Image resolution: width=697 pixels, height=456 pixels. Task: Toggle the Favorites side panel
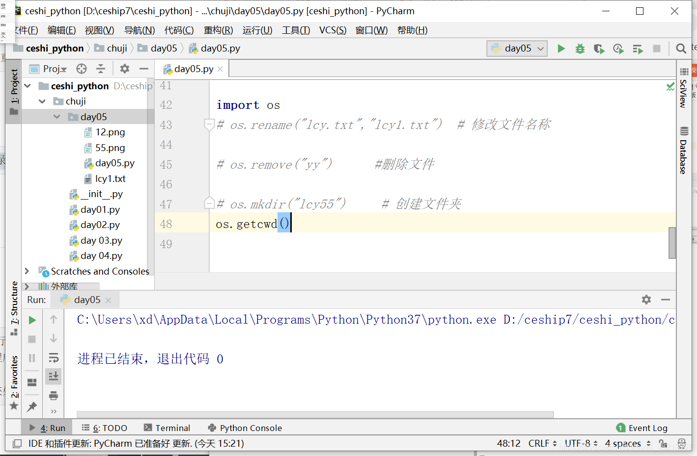coord(14,382)
